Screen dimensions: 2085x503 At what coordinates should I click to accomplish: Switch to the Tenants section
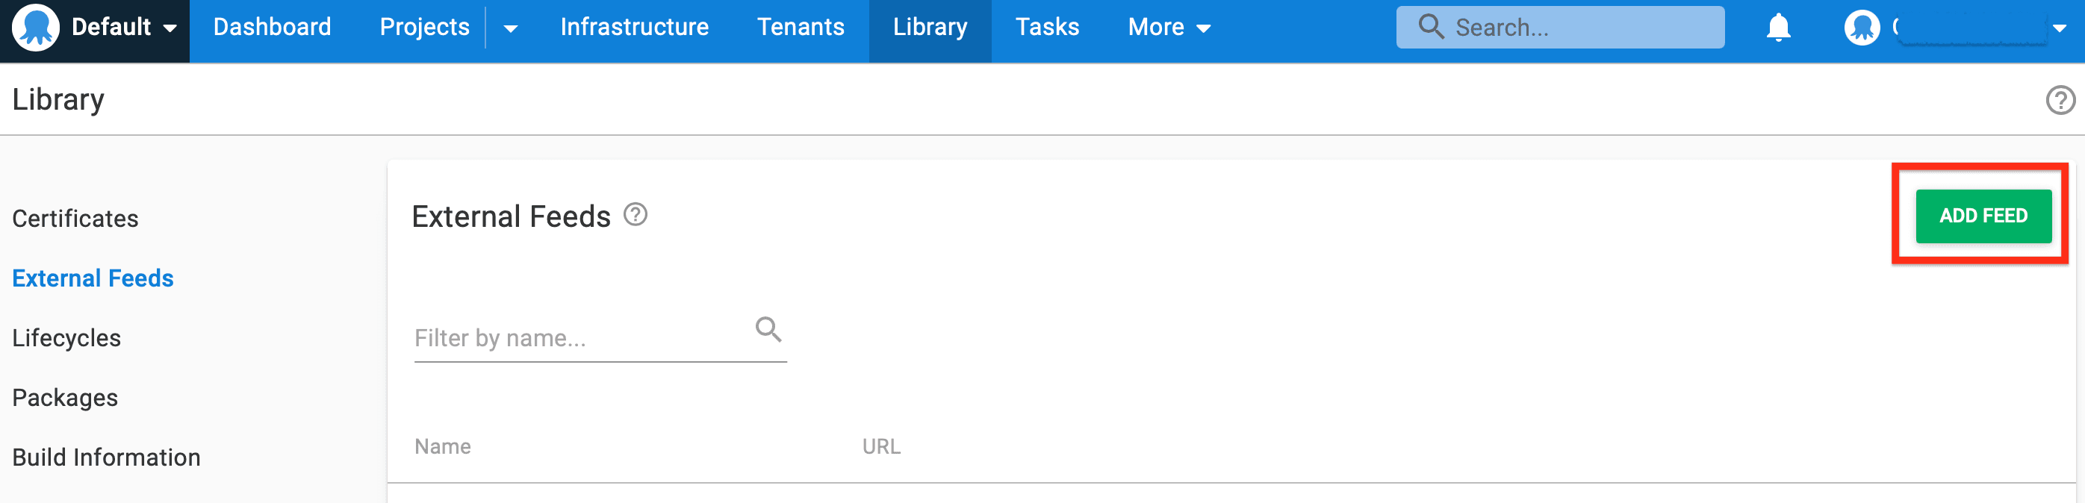(x=801, y=28)
